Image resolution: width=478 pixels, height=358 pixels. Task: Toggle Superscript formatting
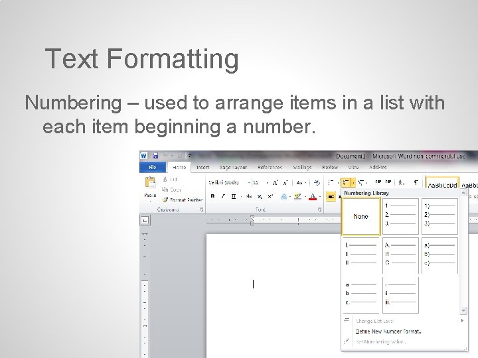270,196
